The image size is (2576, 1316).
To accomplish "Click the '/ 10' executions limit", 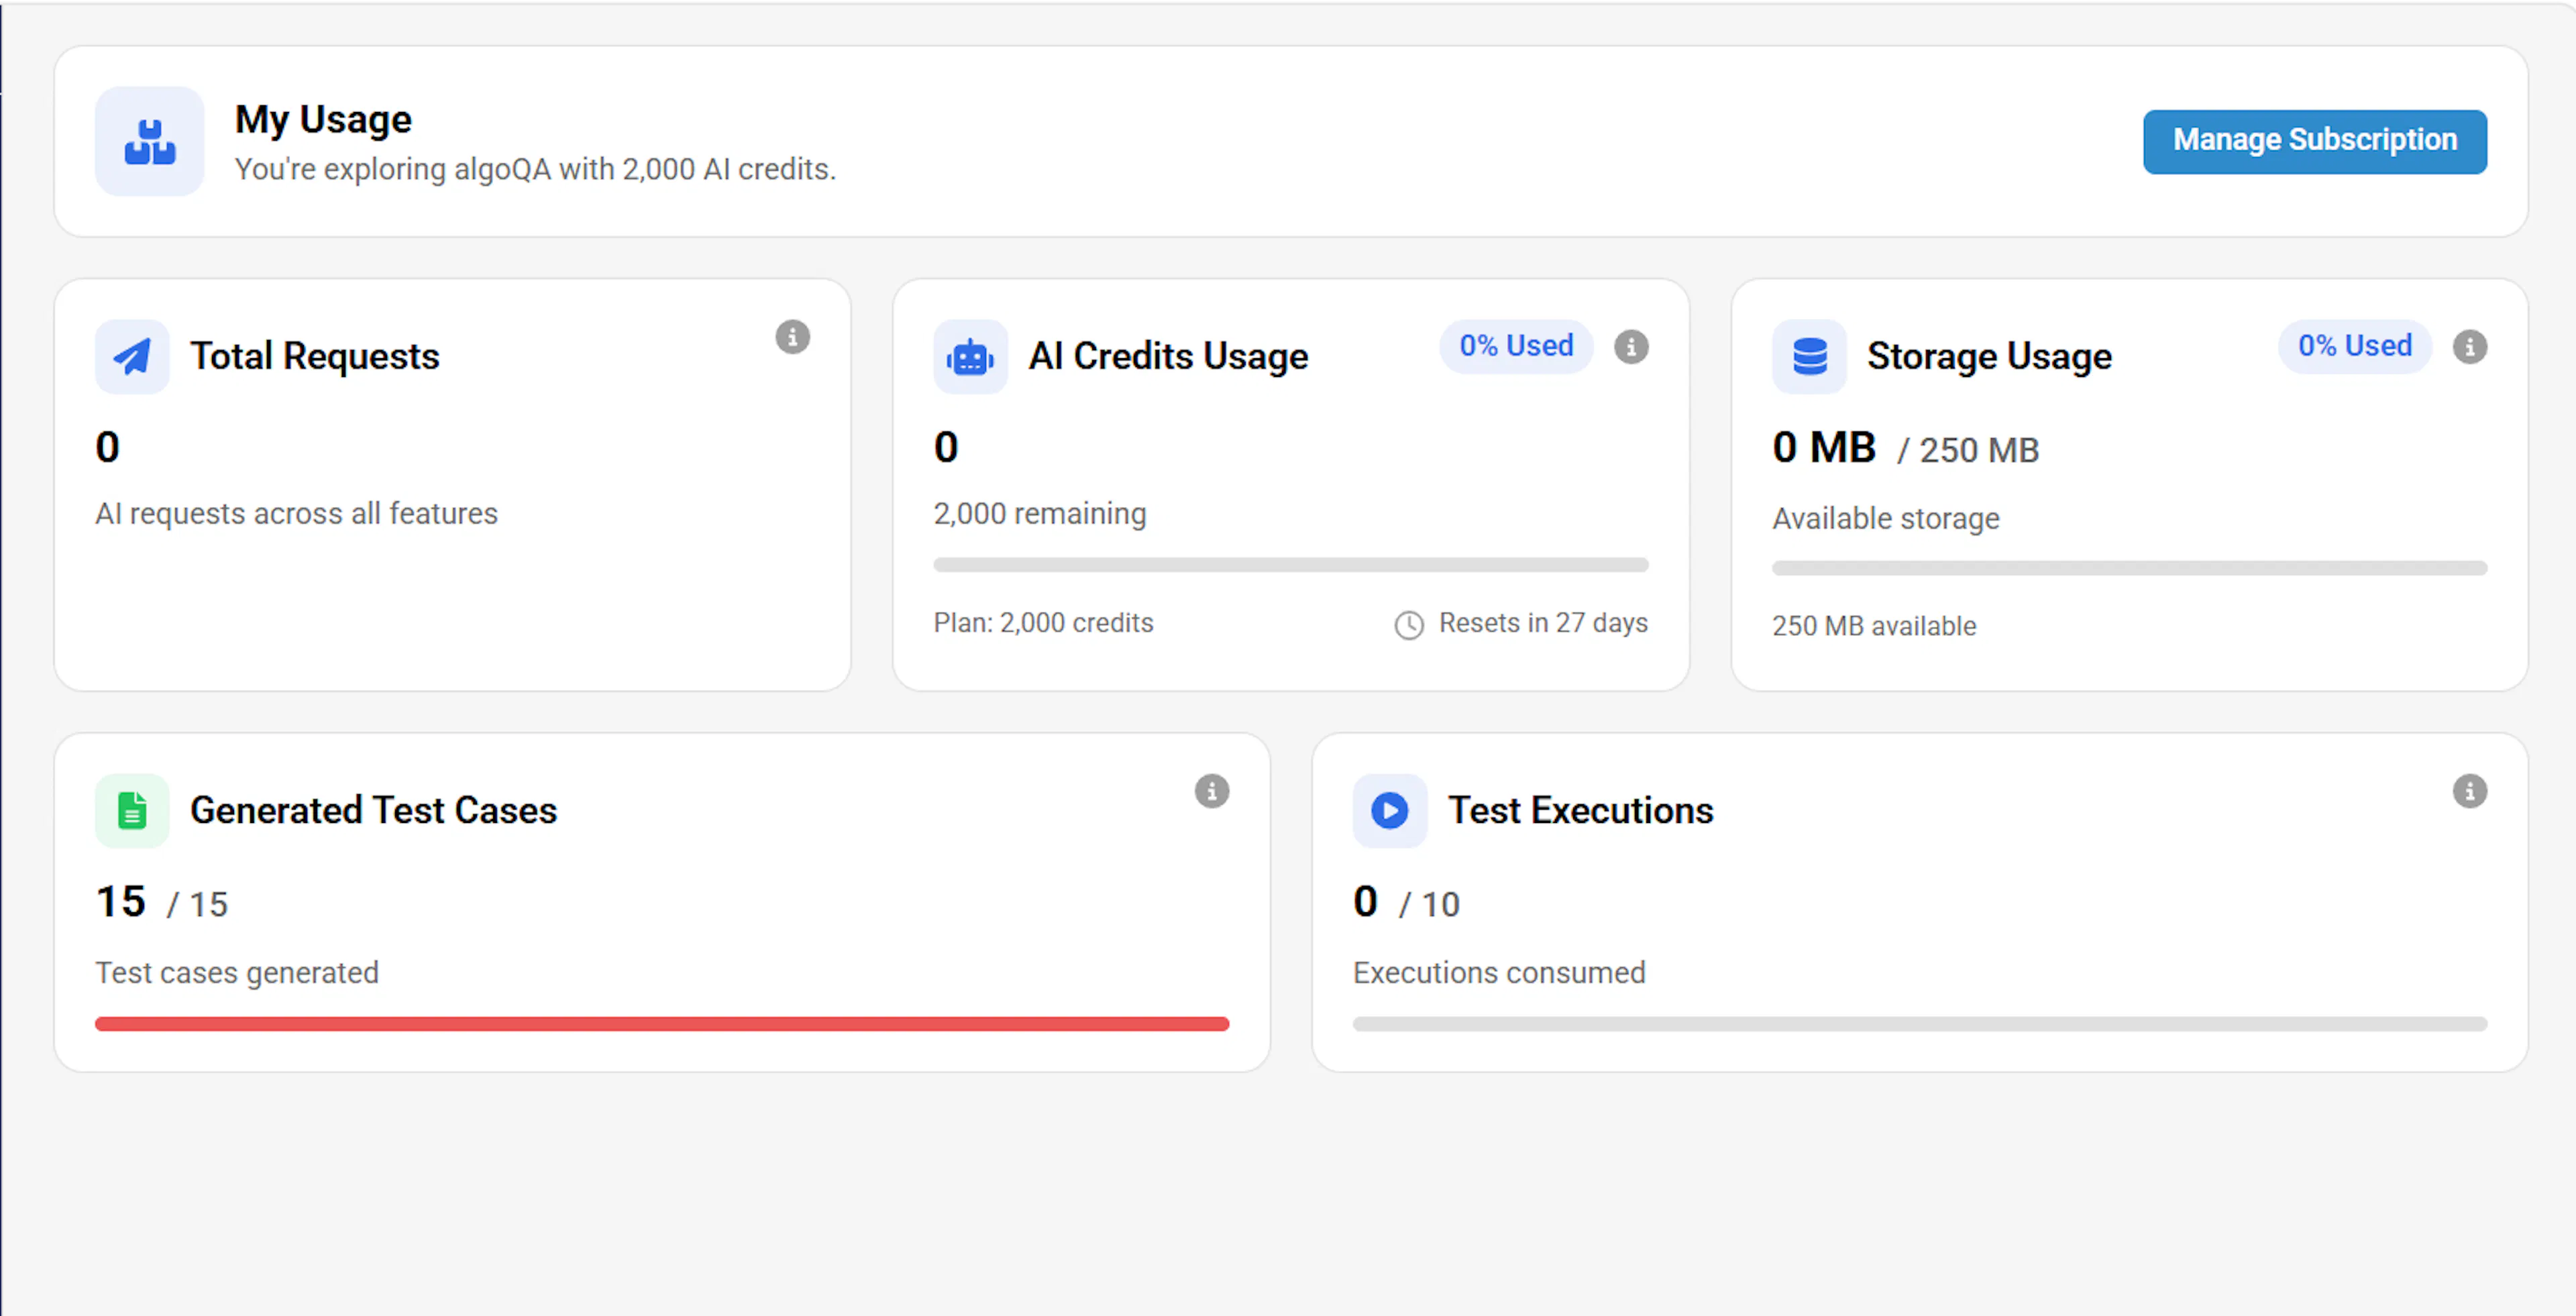I will point(1429,904).
